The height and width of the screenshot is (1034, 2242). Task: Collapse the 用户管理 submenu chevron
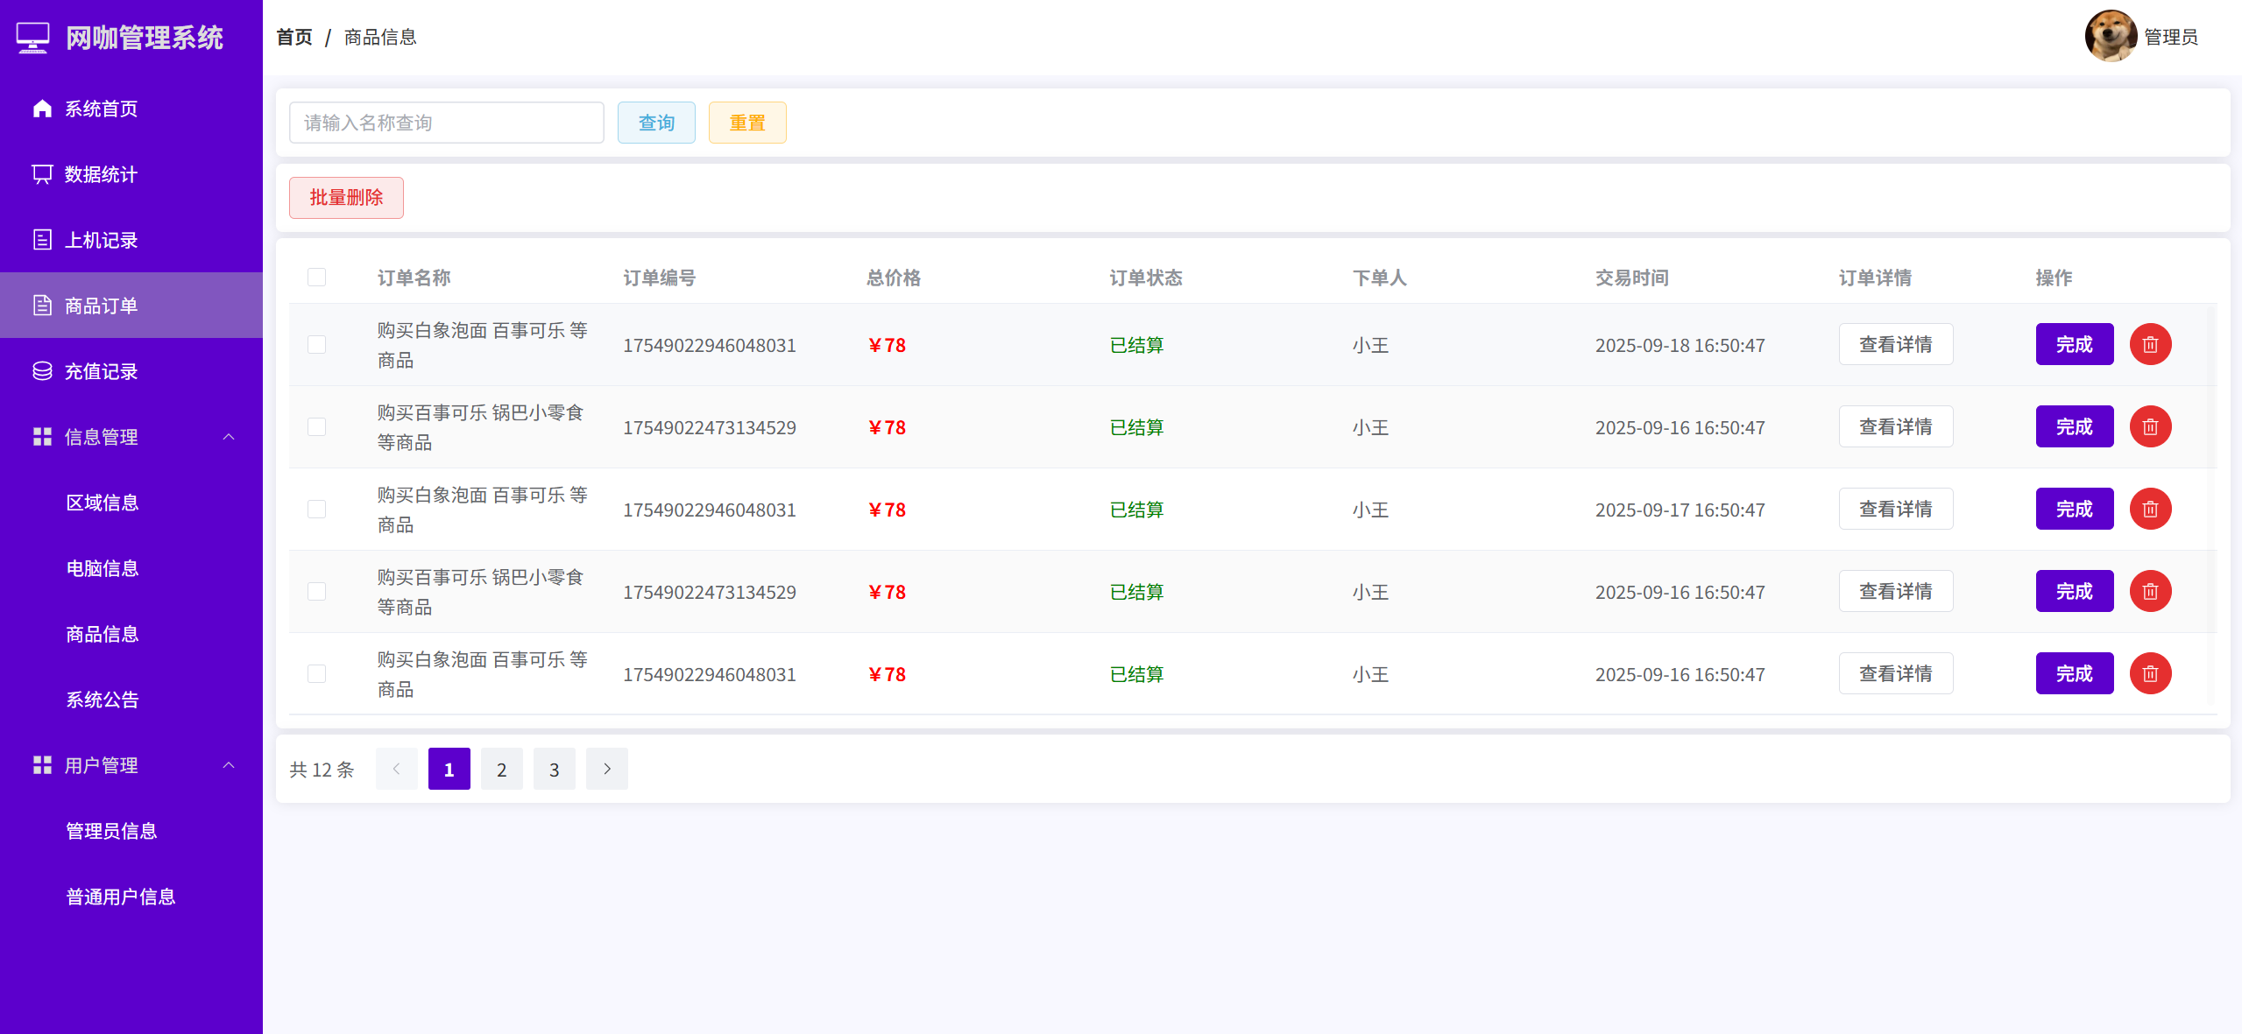[x=229, y=765]
